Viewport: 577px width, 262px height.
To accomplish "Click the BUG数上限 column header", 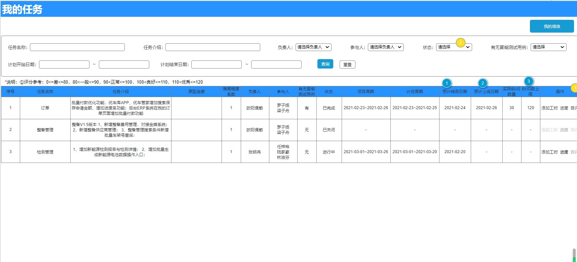I will [x=531, y=91].
